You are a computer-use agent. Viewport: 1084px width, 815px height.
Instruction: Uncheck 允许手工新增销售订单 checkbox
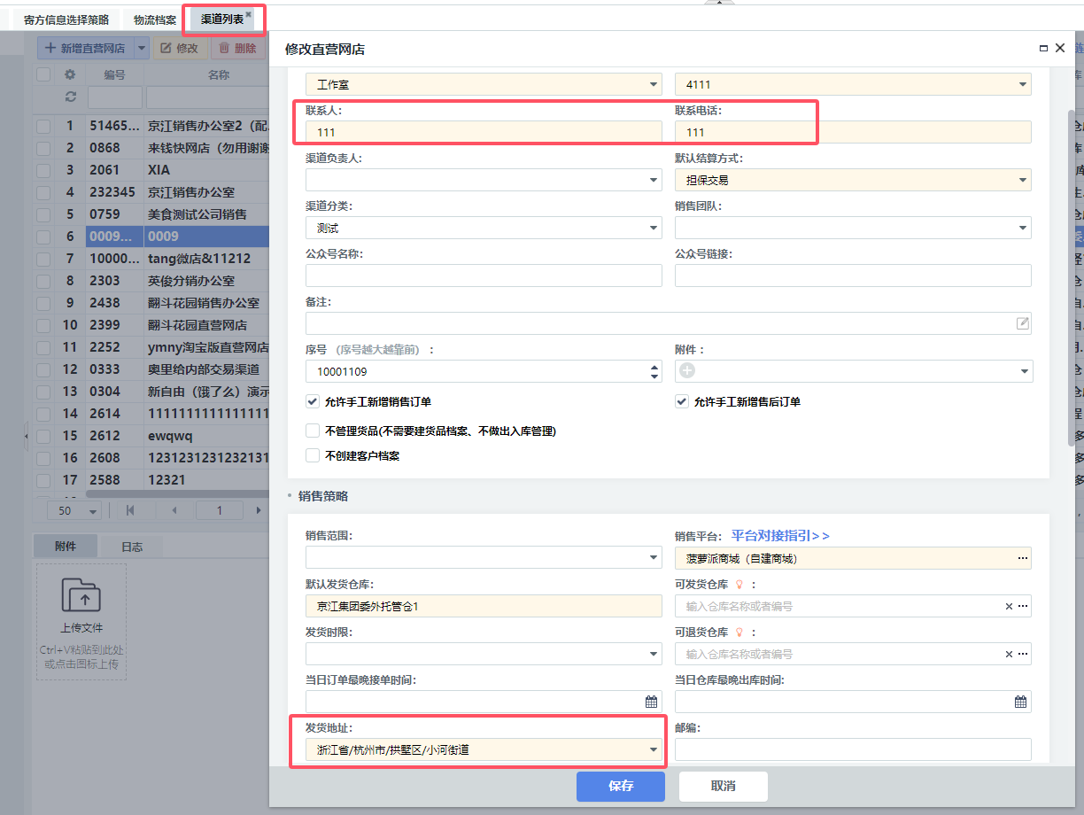[x=313, y=401]
